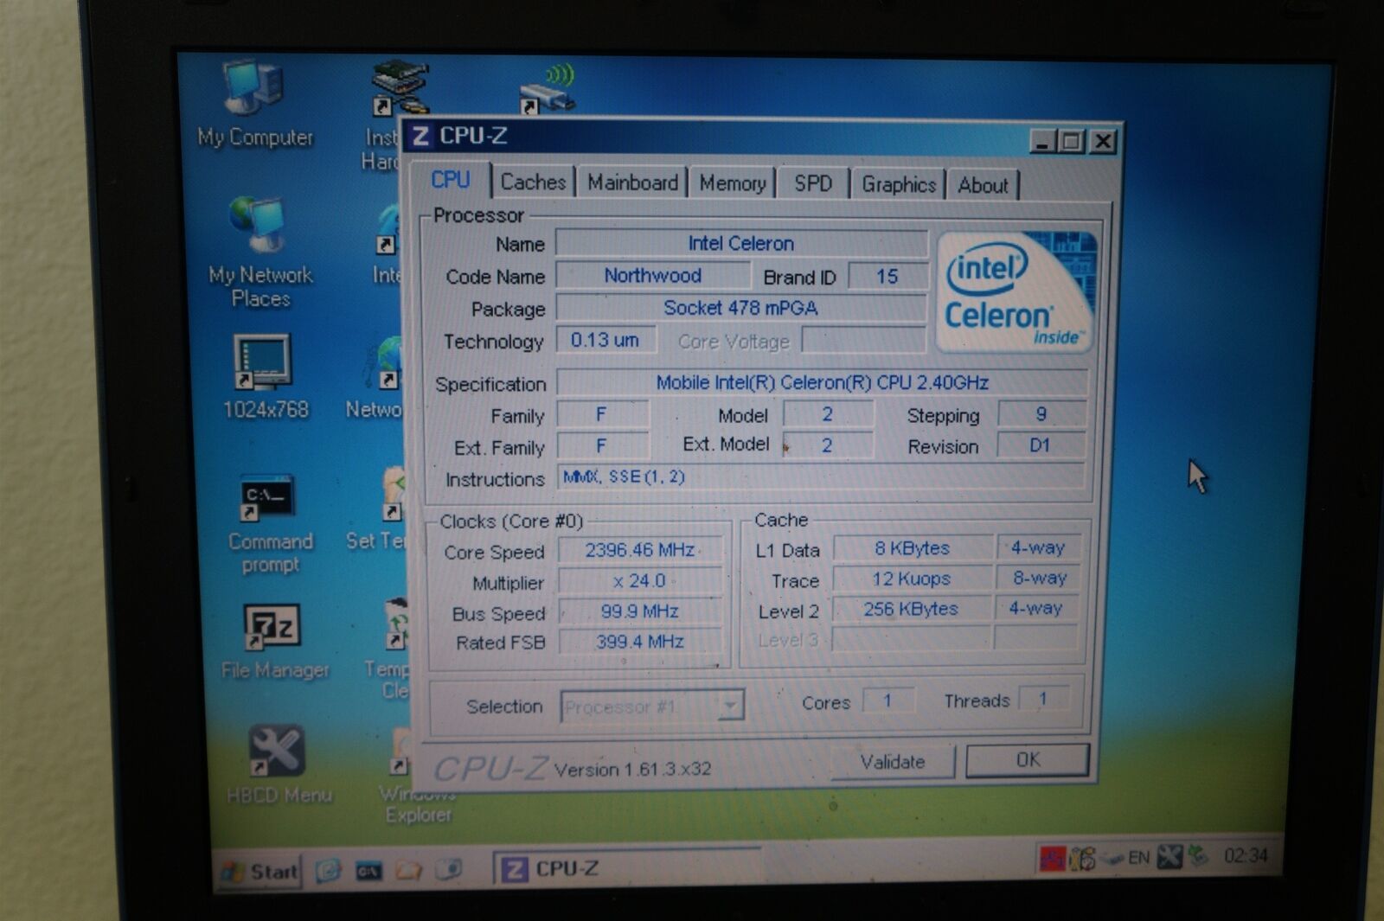Click the network tray icon with X
This screenshot has width=1384, height=921.
[1169, 857]
